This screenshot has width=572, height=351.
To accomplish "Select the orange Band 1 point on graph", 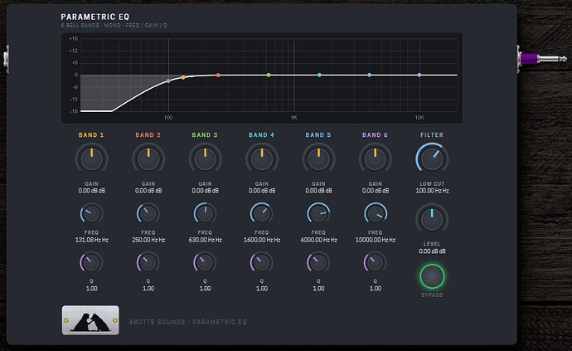I will click(183, 77).
